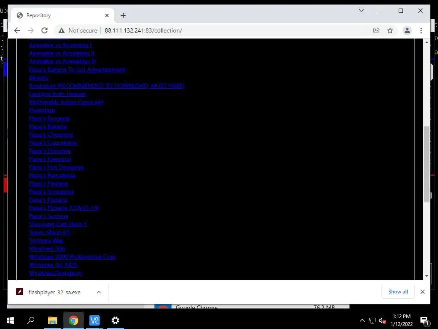This screenshot has width=438, height=329.
Task: Open Windows Doughorn link
Action: (56, 273)
